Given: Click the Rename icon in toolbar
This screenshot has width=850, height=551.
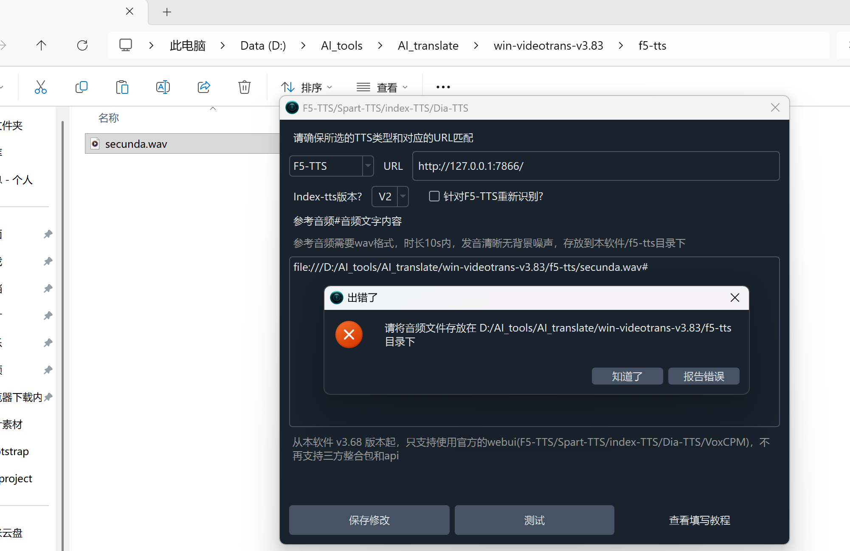Looking at the screenshot, I should point(163,87).
